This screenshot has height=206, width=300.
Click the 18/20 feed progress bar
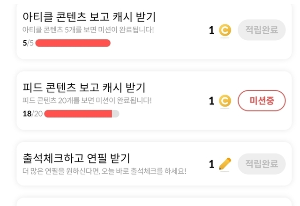point(82,114)
